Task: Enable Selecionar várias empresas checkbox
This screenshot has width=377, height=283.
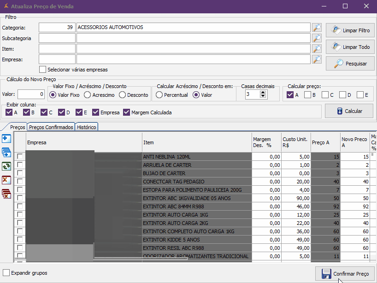Action: tap(43, 70)
